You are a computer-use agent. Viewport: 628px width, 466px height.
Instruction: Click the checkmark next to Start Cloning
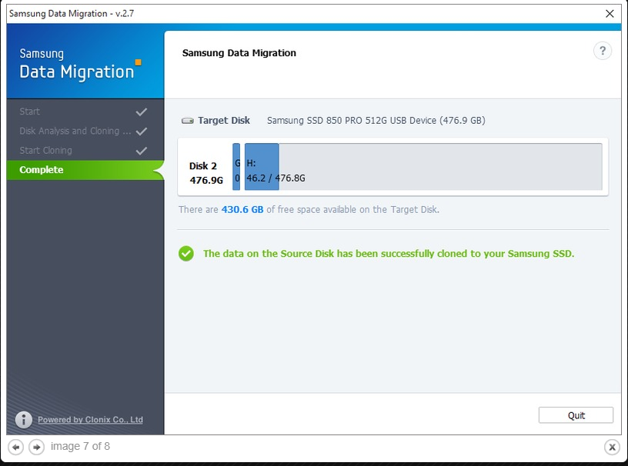click(142, 151)
